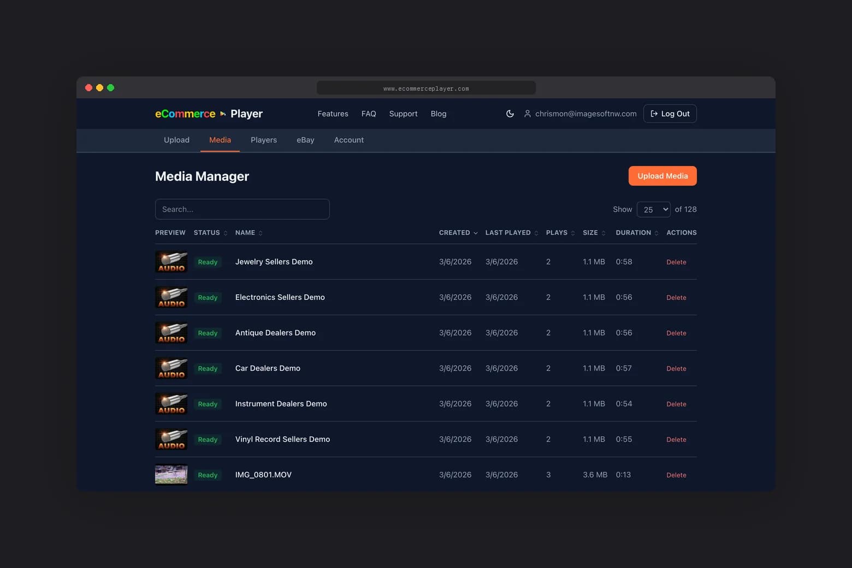Viewport: 852px width, 568px height.
Task: Sort the table by the Name column
Action: point(261,233)
